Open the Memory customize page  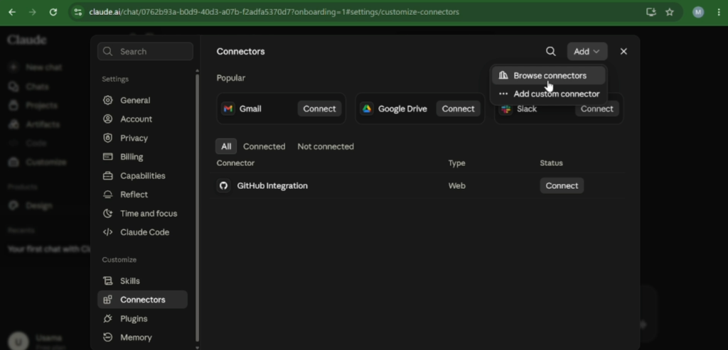(142, 337)
